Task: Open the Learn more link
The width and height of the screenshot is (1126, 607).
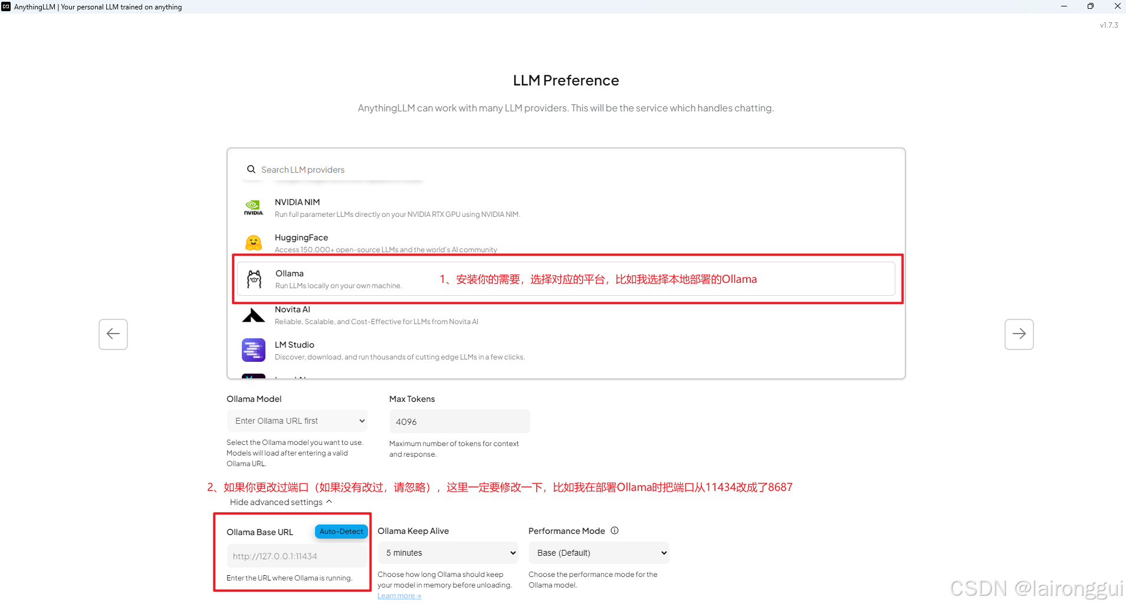Action: [399, 596]
